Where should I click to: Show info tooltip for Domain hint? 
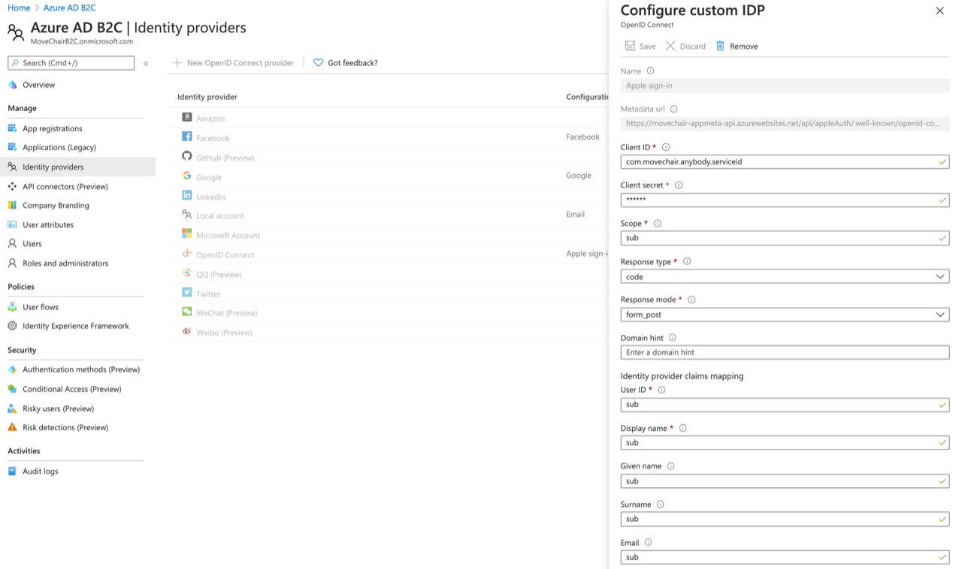pos(672,338)
